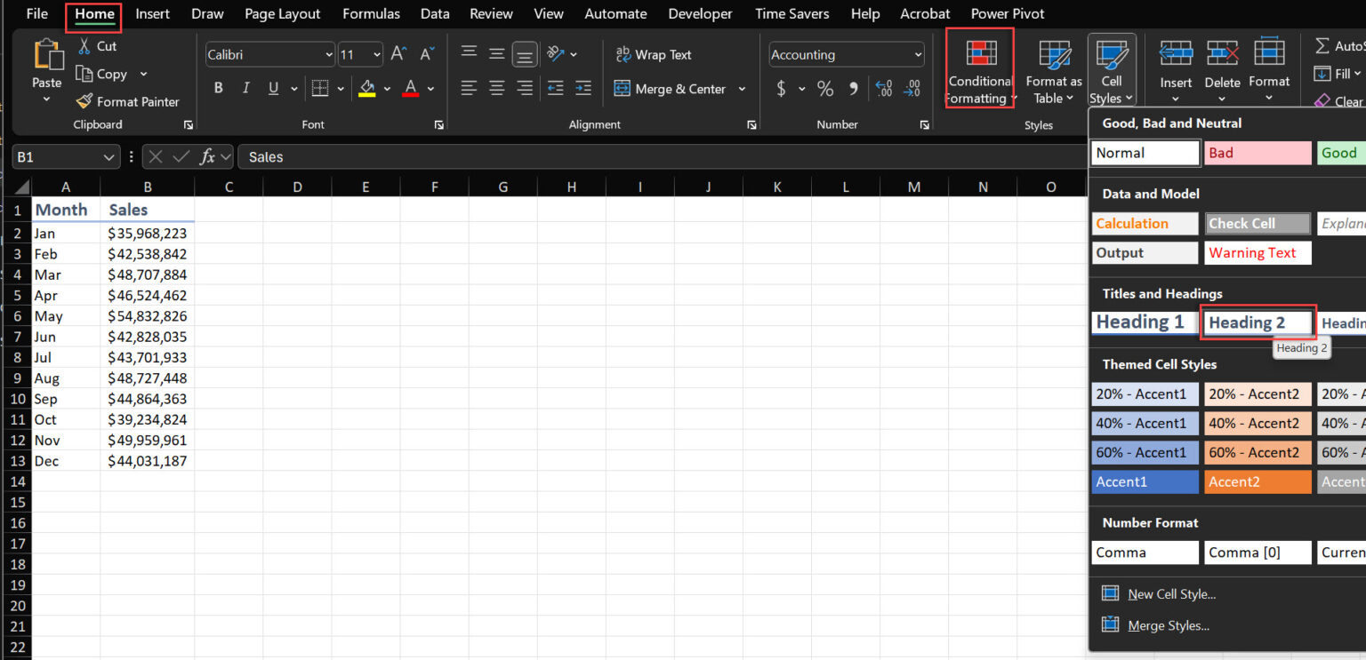Click the Increase Decimal icon
Viewport: 1366px width, 660px height.
tap(884, 88)
